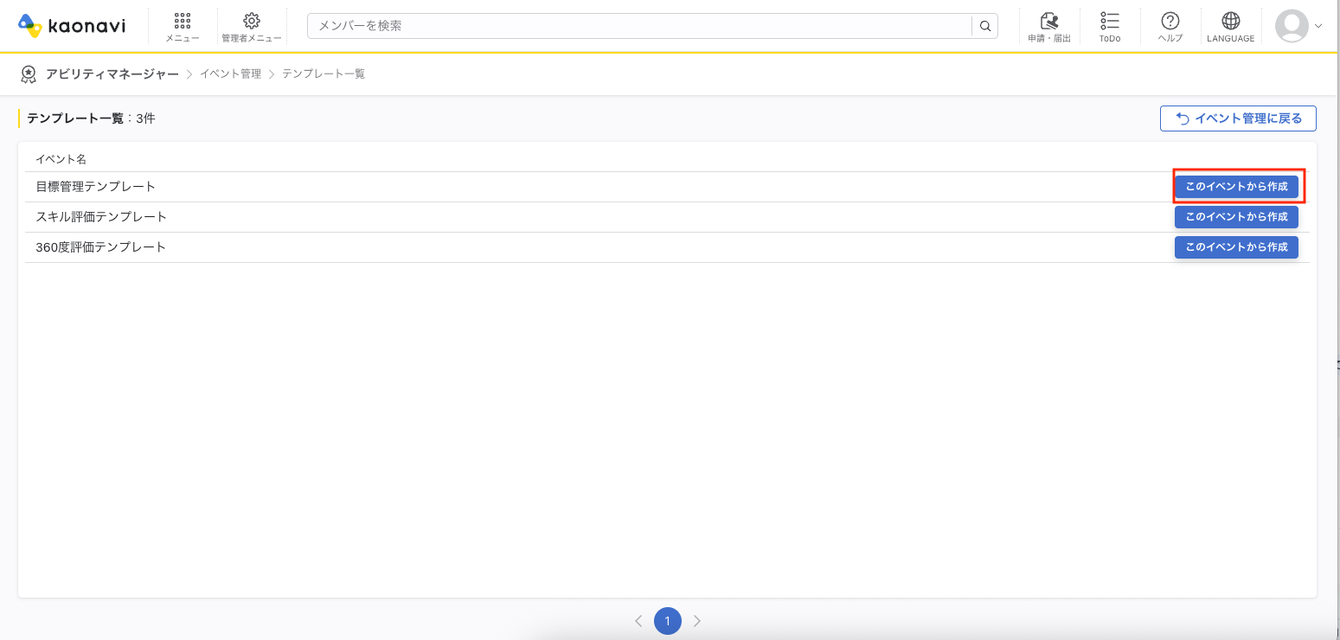Click the kaonavi logo

point(72,26)
